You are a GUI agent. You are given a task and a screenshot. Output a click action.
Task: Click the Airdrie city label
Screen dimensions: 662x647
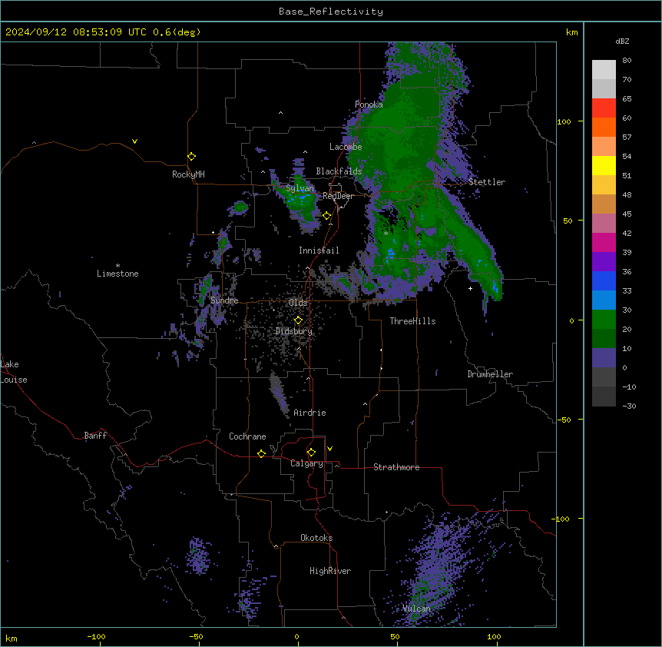309,413
